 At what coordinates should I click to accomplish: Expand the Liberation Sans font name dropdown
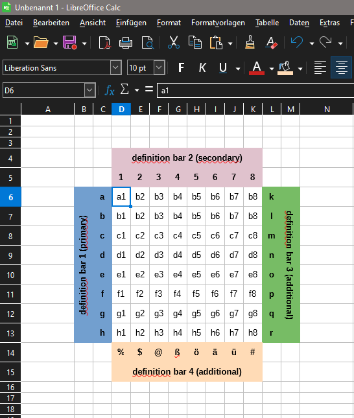tap(116, 67)
